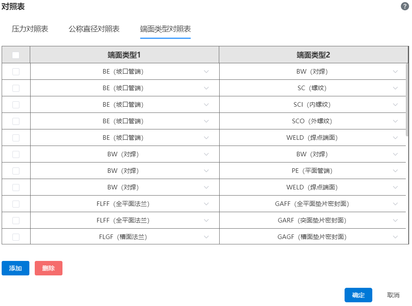412x306 pixels.
Task: Open the SC（螺纹）dropdown
Action: click(x=395, y=88)
